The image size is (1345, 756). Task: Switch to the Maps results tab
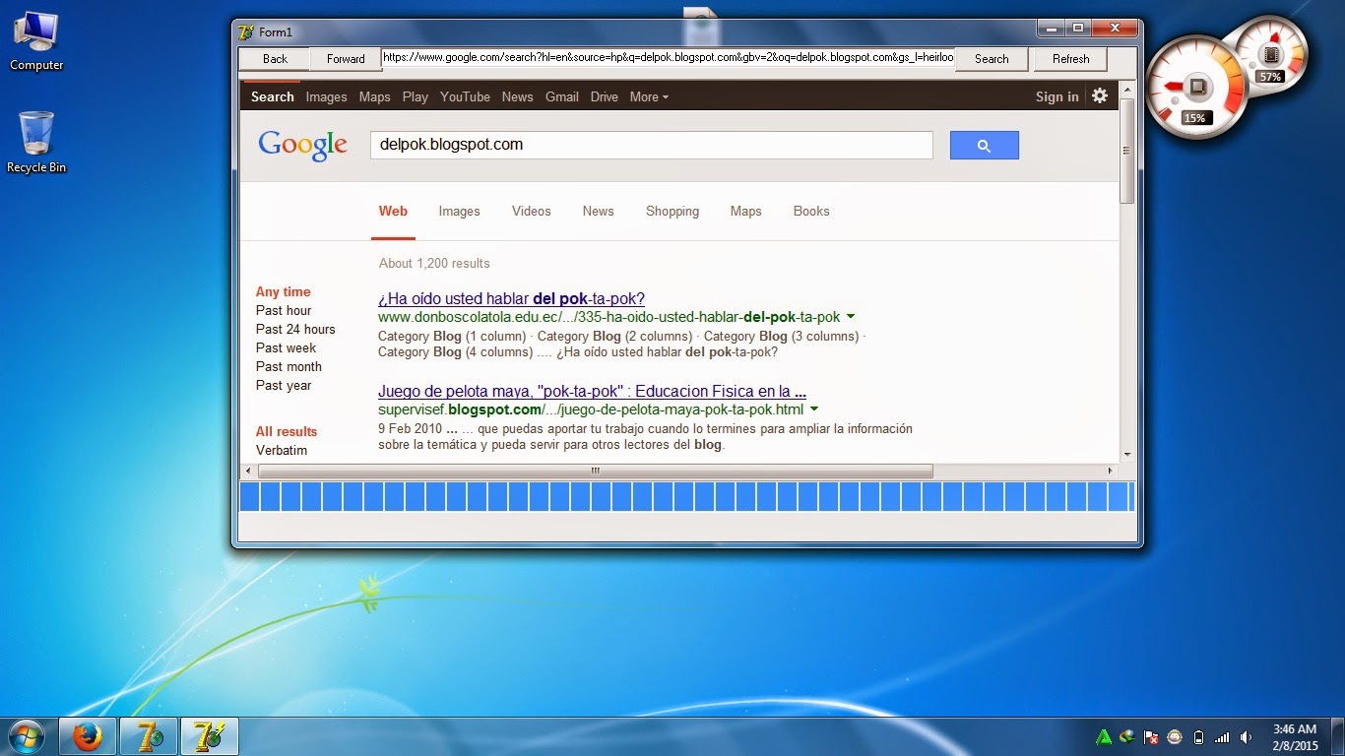click(x=746, y=212)
